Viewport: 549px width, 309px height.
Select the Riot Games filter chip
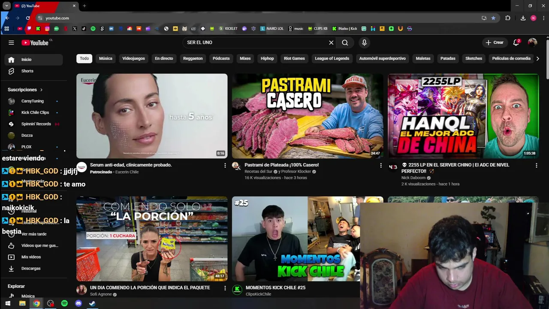point(294,58)
